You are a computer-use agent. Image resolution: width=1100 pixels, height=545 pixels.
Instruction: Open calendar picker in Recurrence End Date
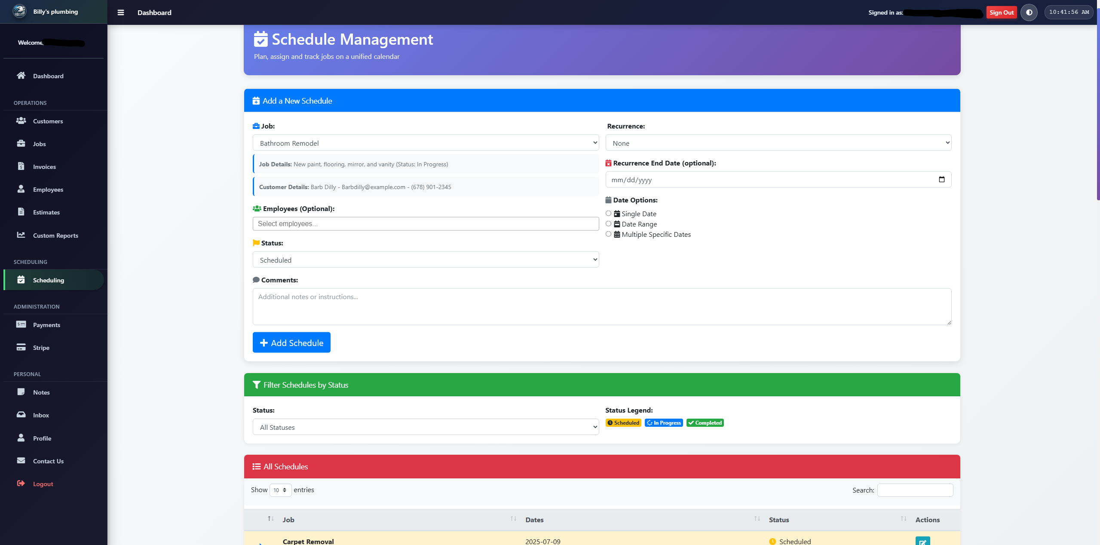[942, 180]
